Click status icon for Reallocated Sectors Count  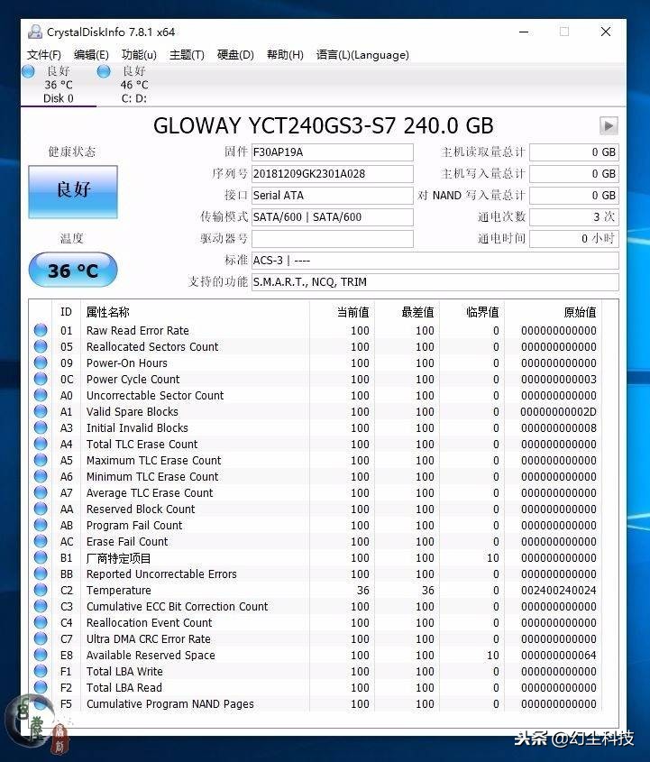pos(41,346)
